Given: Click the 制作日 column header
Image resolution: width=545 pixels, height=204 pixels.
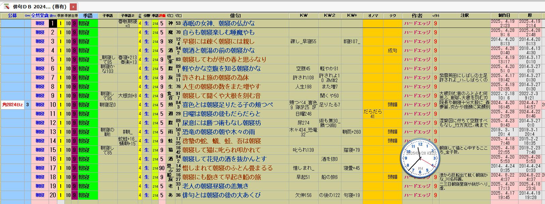Looking at the screenshot, I should tap(504, 16).
